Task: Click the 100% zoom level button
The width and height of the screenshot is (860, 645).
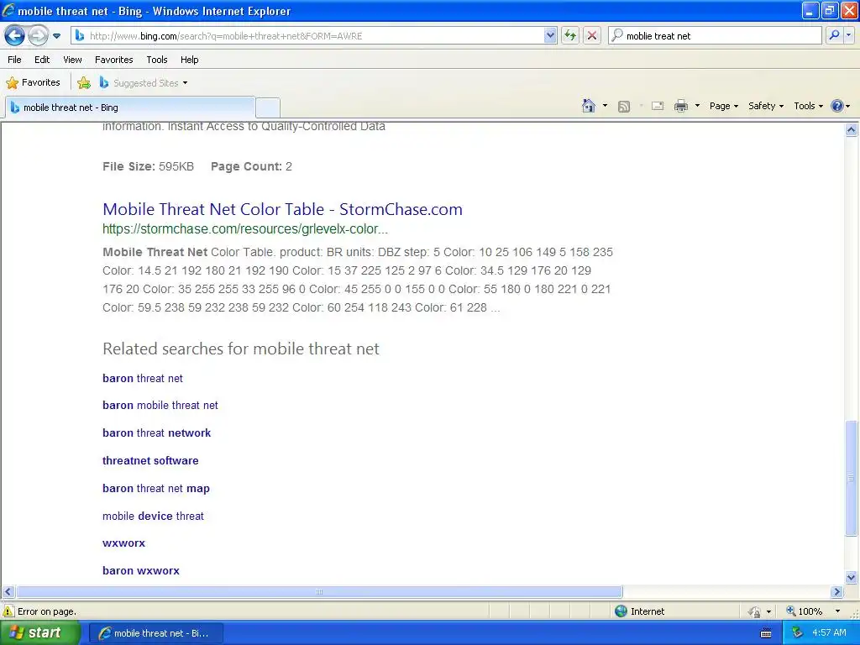Action: [805, 611]
